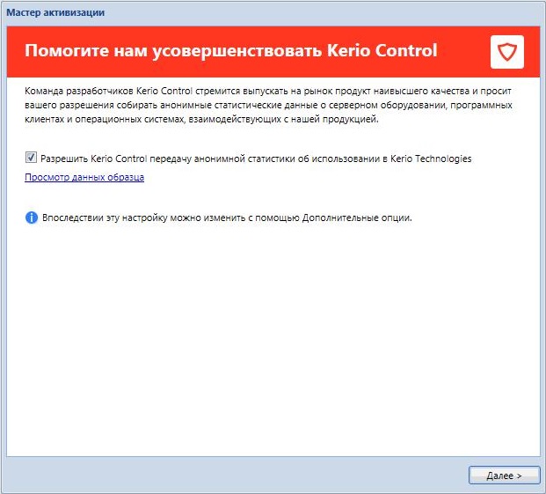The width and height of the screenshot is (546, 494).
Task: Click the paragraph beginning 'Команда разработчиков Kerio Control'
Action: [x=268, y=105]
